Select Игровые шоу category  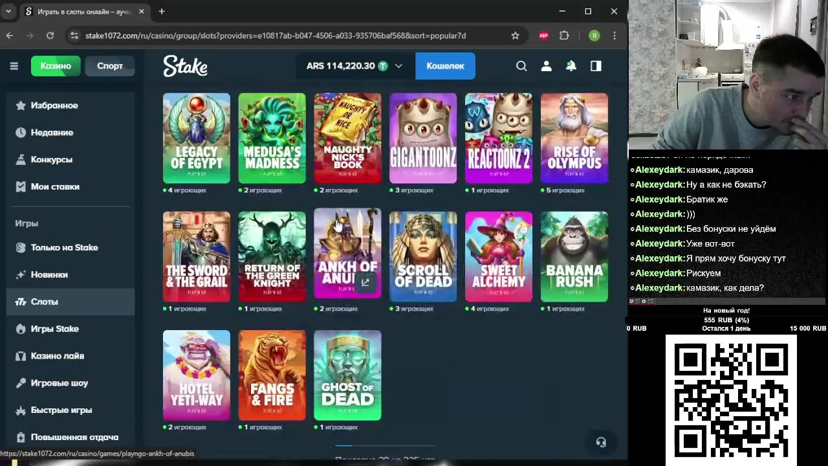[x=71, y=383]
